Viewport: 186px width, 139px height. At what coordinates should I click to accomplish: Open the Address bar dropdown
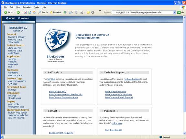(x=174, y=12)
